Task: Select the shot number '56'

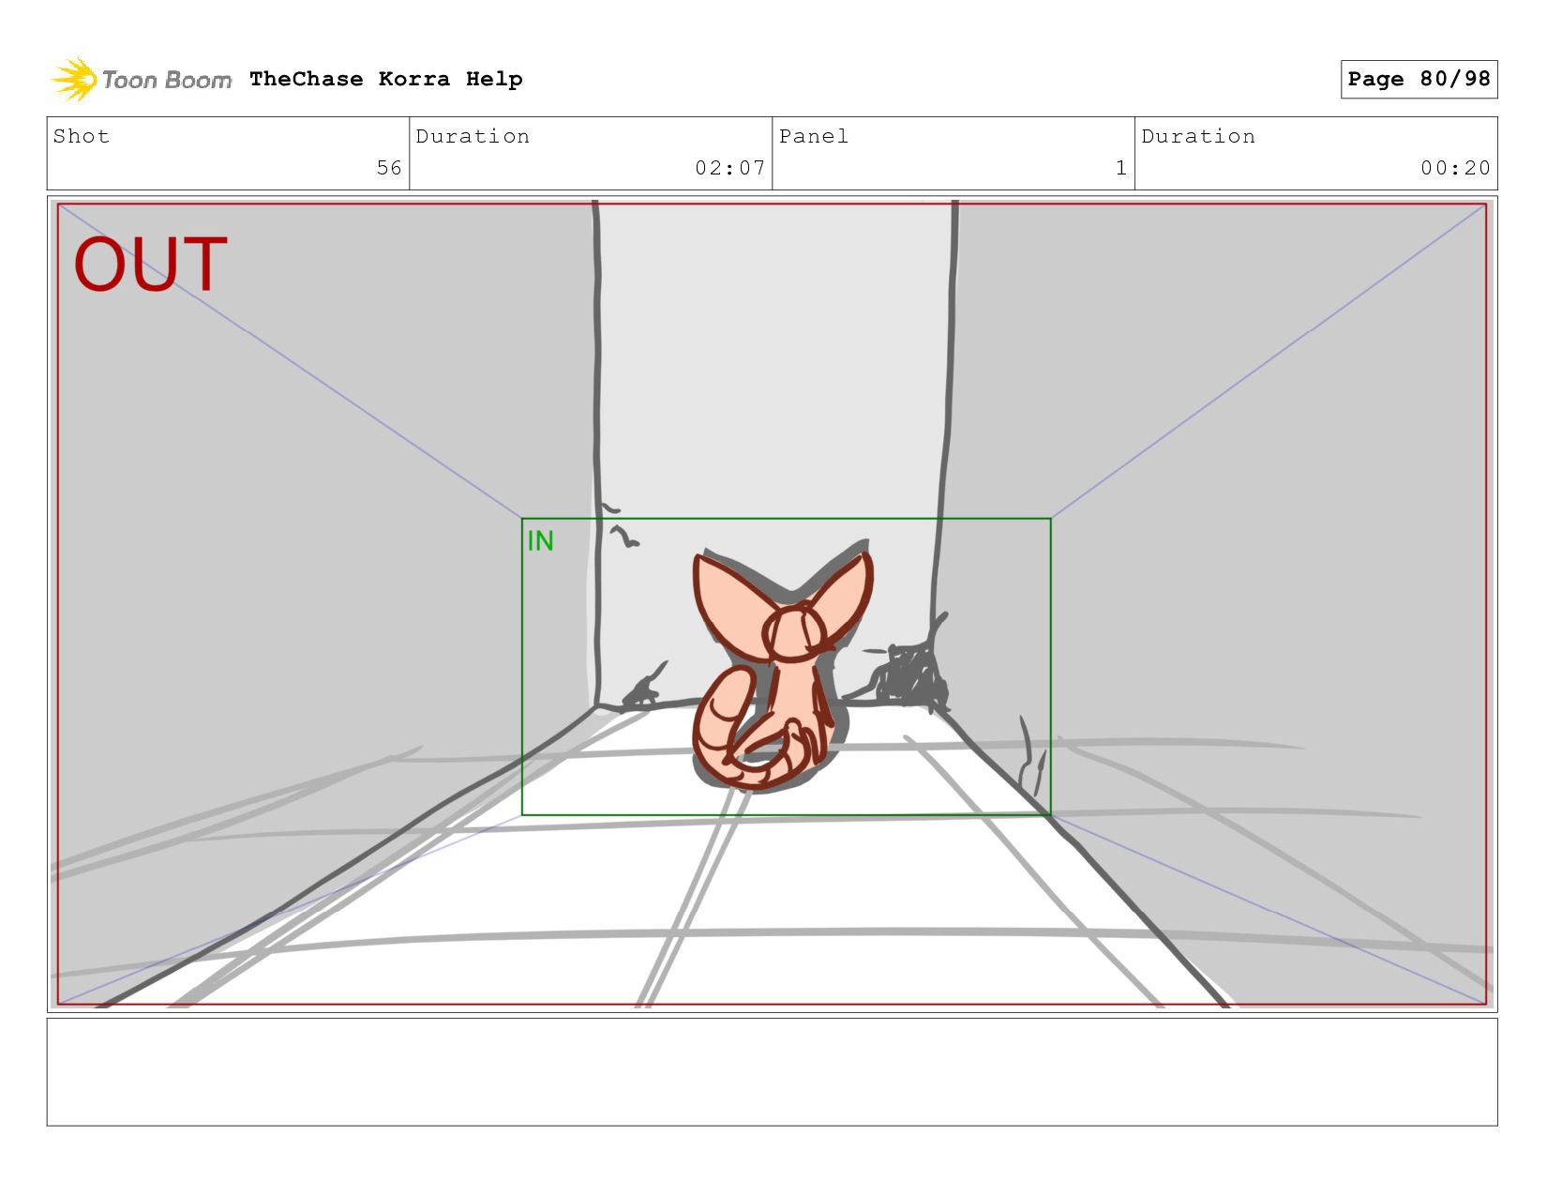Action: 389,168
